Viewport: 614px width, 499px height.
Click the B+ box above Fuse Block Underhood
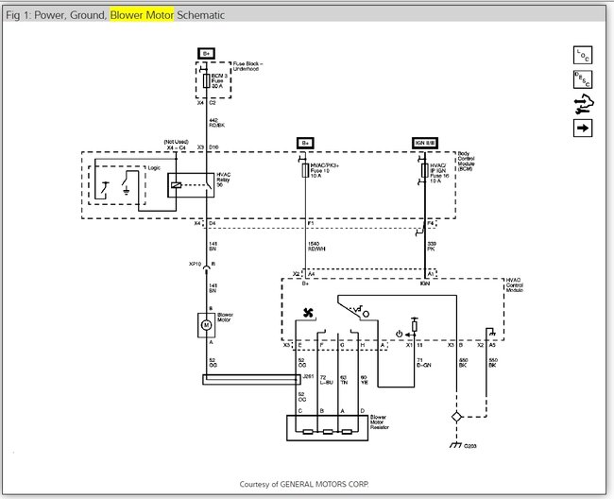click(206, 53)
